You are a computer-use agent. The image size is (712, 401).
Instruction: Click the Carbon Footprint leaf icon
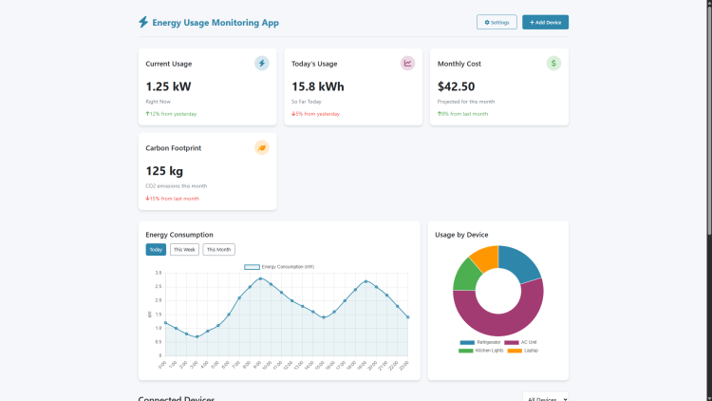[x=262, y=148]
